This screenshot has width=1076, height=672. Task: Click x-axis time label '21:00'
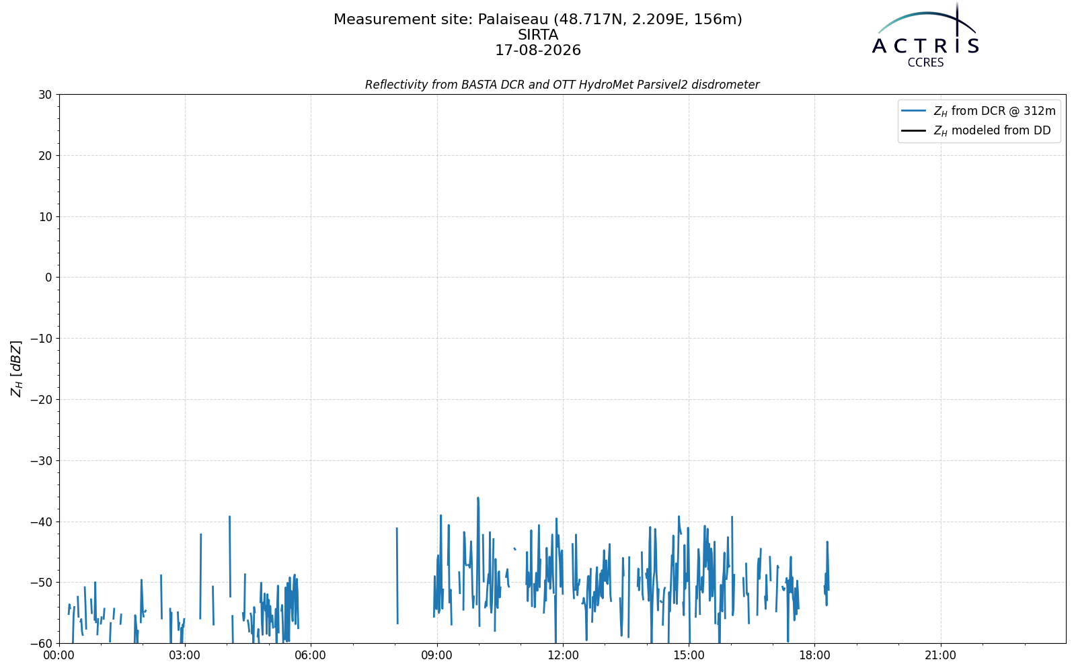[941, 656]
